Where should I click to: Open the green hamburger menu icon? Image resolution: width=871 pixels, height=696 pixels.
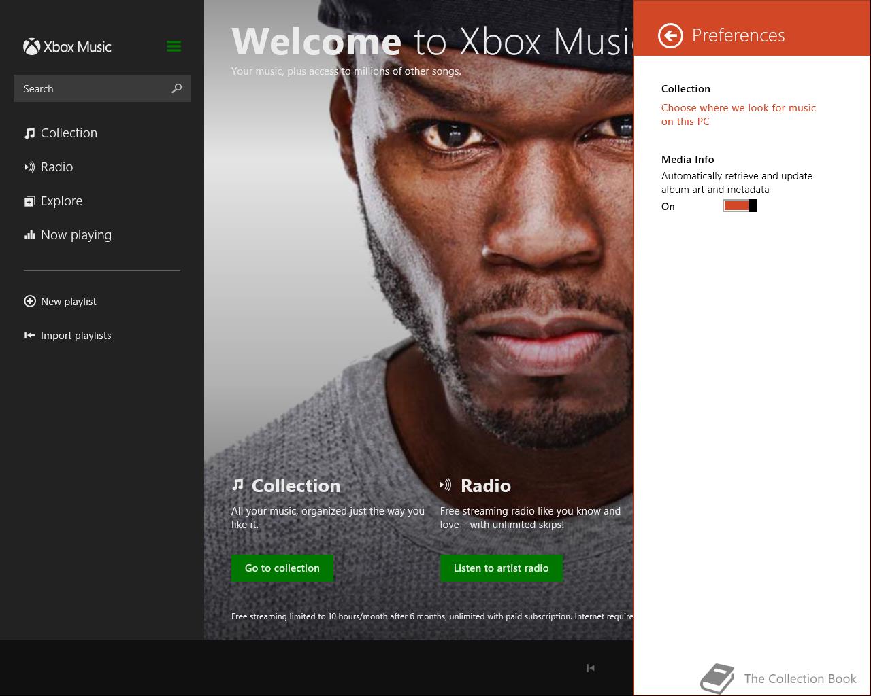point(174,46)
